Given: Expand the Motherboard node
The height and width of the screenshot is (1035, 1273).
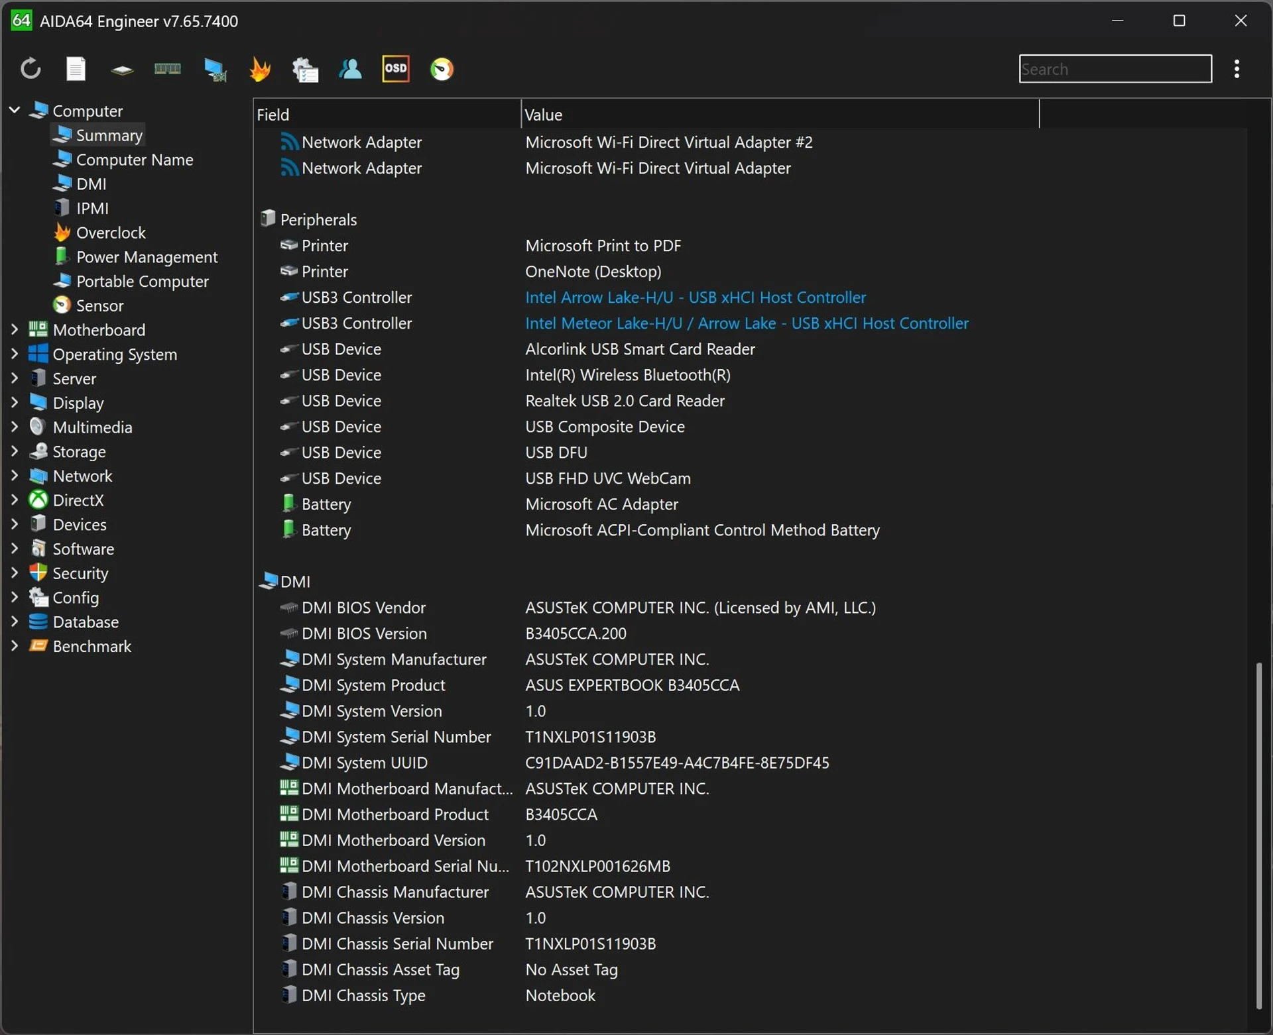Looking at the screenshot, I should tap(15, 329).
